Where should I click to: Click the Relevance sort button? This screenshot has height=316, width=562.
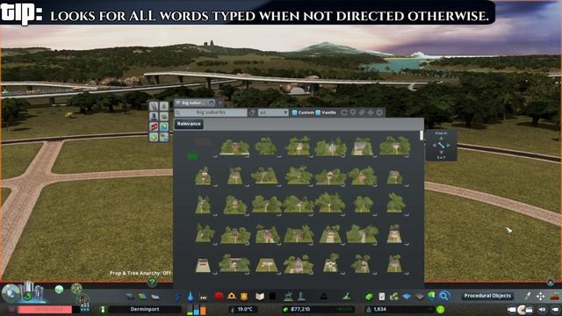click(x=189, y=124)
